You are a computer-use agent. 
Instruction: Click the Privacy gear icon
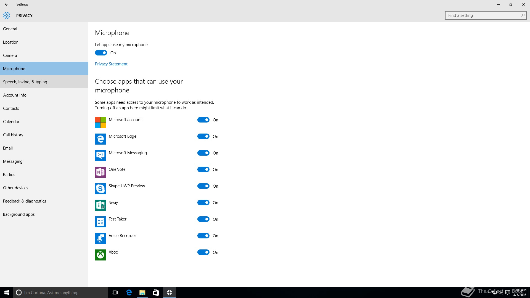[x=7, y=15]
